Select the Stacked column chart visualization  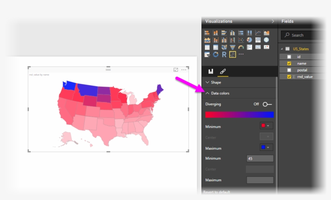coord(216,33)
